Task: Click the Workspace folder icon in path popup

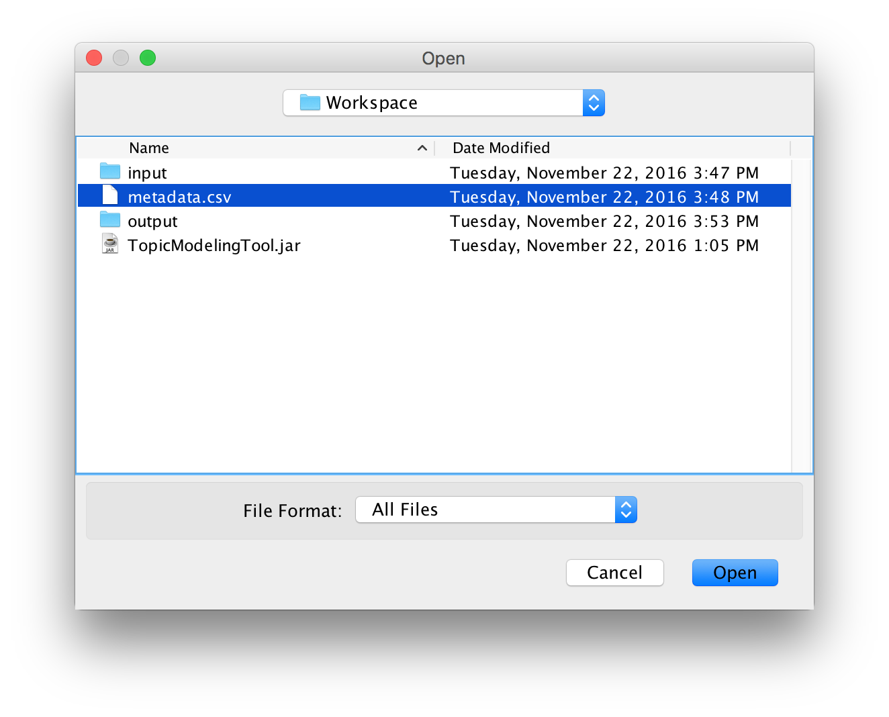Action: (310, 102)
